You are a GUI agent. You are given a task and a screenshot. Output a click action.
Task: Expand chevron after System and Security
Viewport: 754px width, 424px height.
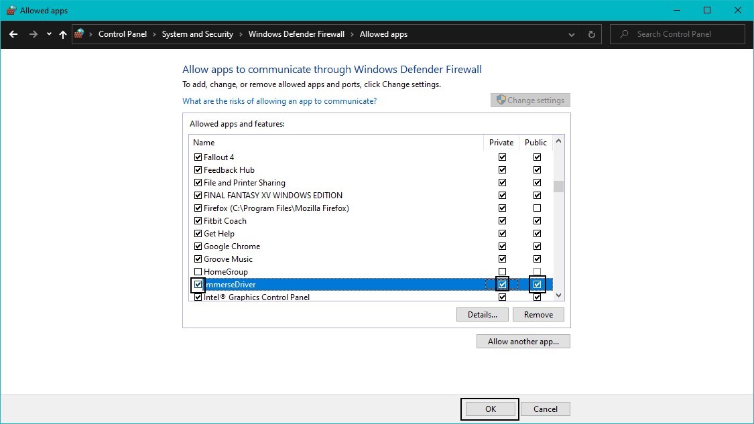tap(241, 34)
